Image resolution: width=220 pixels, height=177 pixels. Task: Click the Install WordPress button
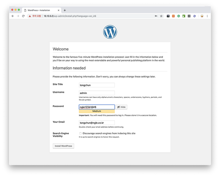point(64,146)
